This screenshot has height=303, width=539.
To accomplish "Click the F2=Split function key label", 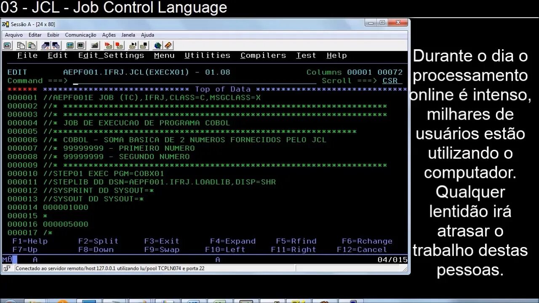I will [98, 241].
